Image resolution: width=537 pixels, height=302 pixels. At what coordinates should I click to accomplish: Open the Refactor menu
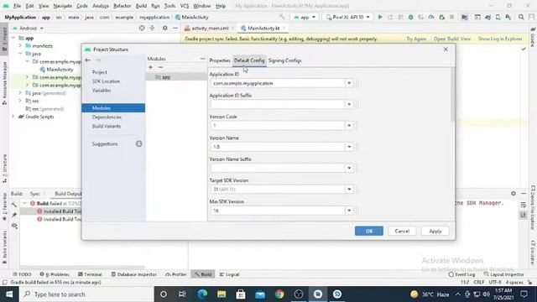[123, 6]
